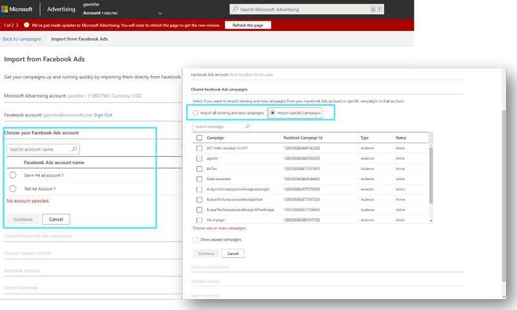The width and height of the screenshot is (517, 310).
Task: Click Refresh the page button
Action: point(248,25)
